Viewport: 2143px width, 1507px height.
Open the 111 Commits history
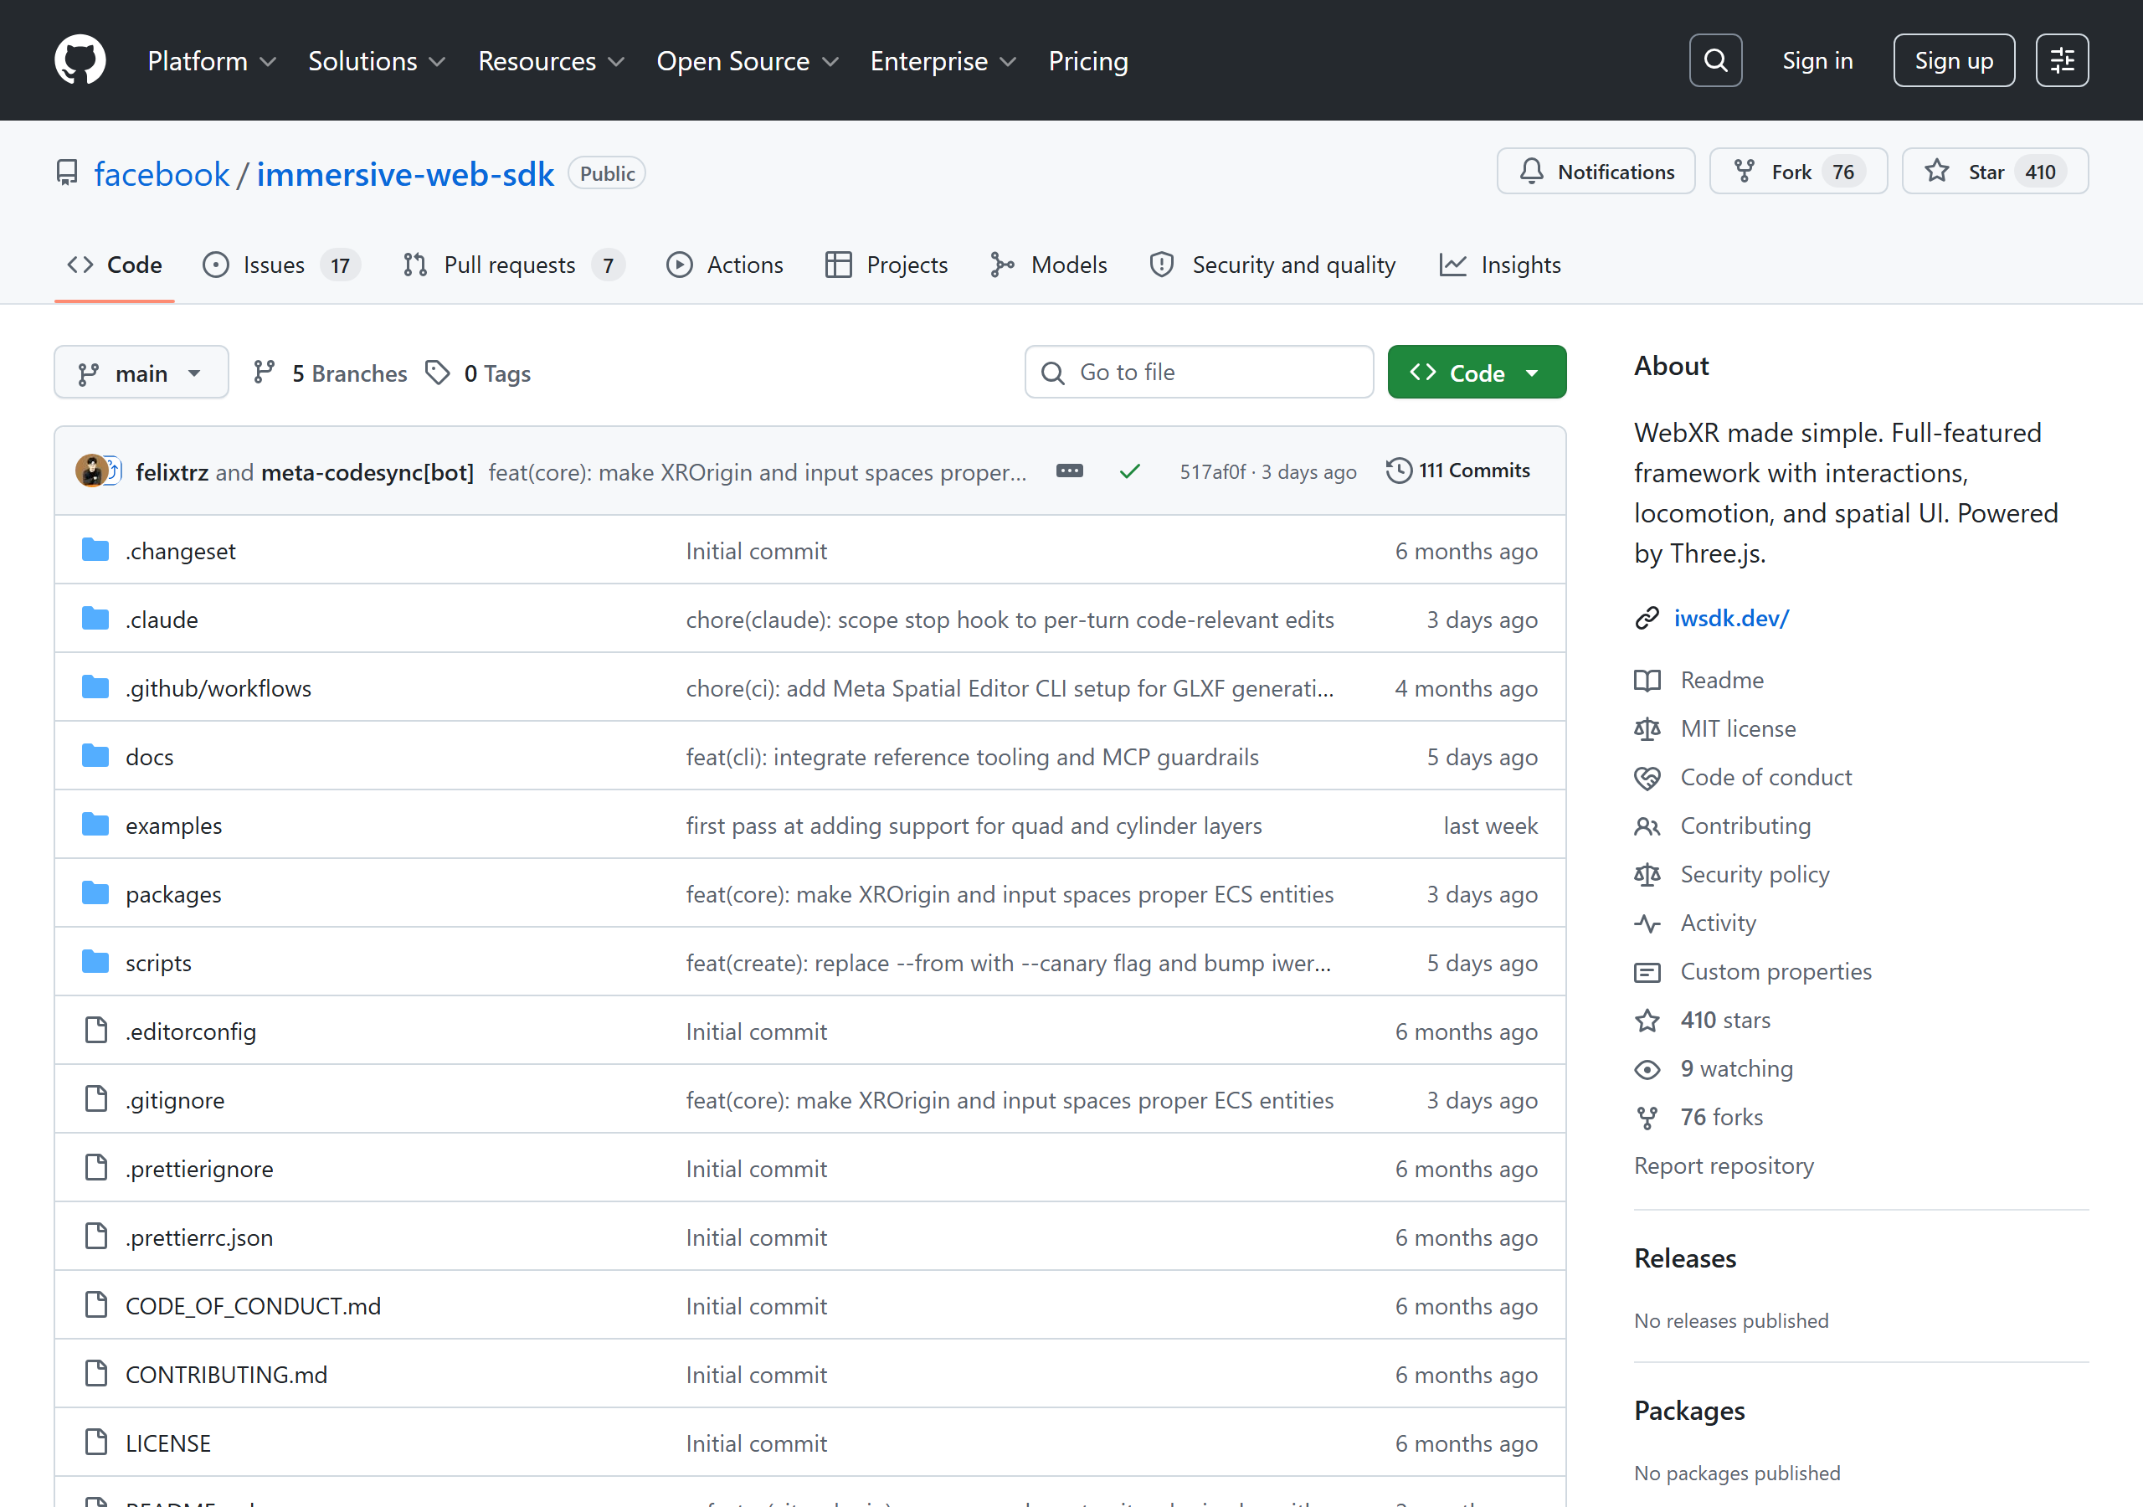pos(1458,471)
